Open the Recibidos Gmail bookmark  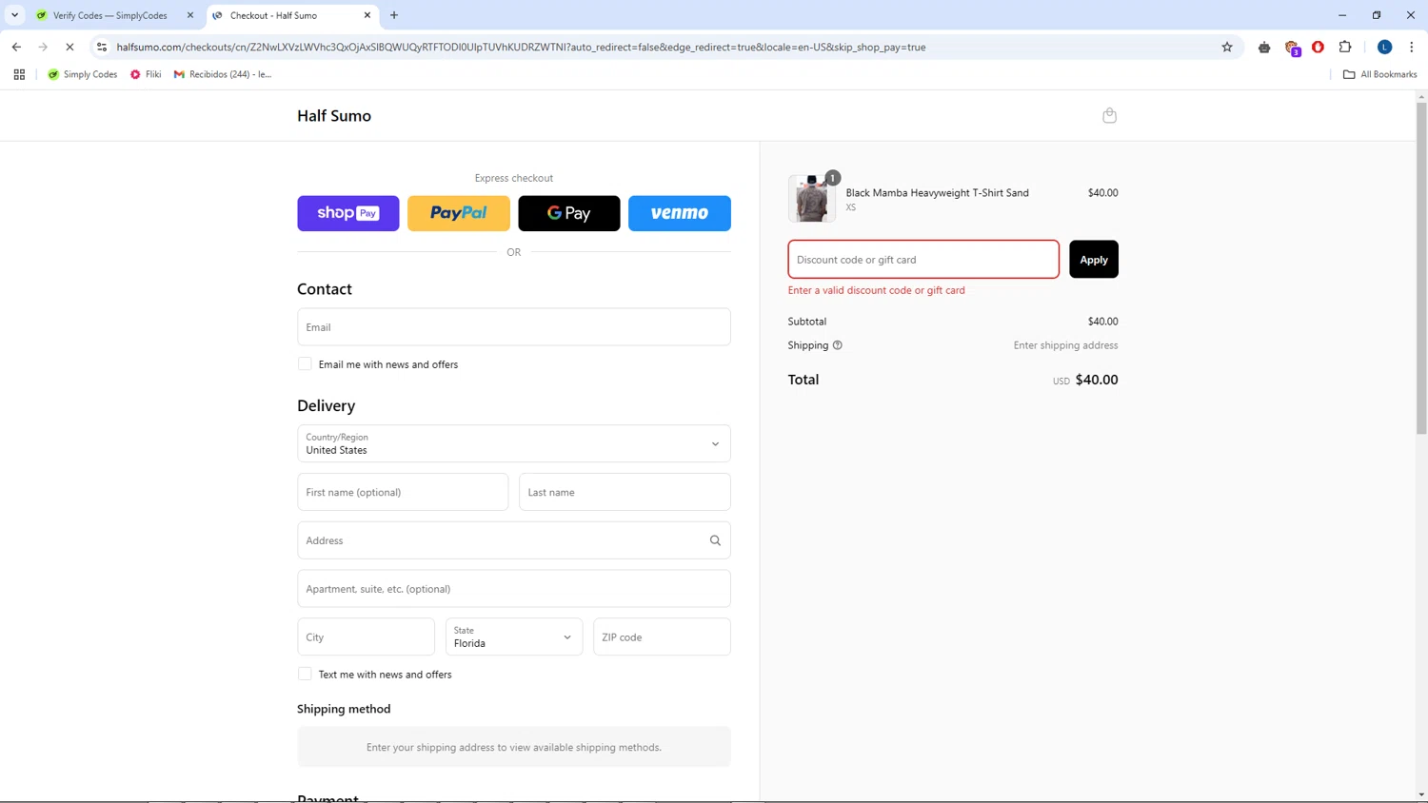pos(223,74)
